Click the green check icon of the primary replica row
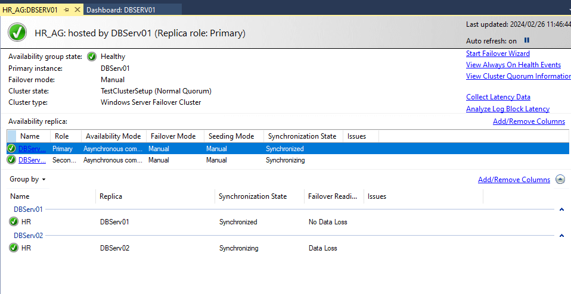 pos(11,149)
